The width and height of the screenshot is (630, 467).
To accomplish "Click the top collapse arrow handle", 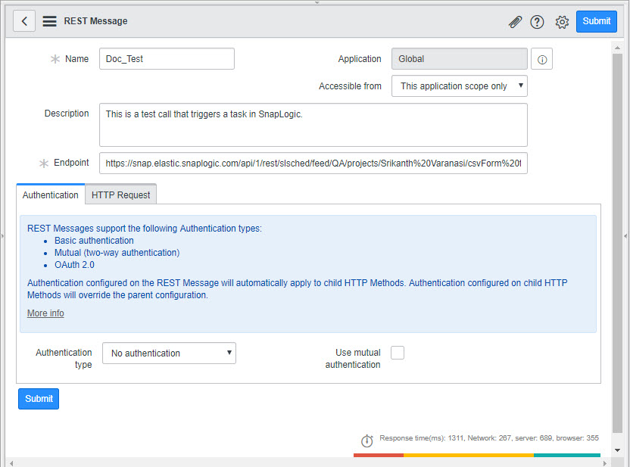I will (317, 3).
